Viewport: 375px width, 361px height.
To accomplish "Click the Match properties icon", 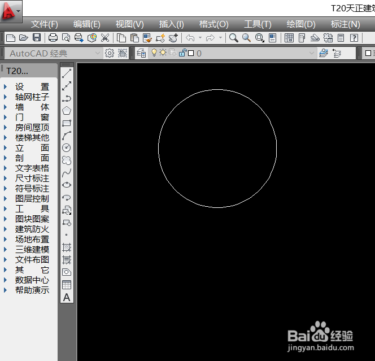I will click(147, 38).
